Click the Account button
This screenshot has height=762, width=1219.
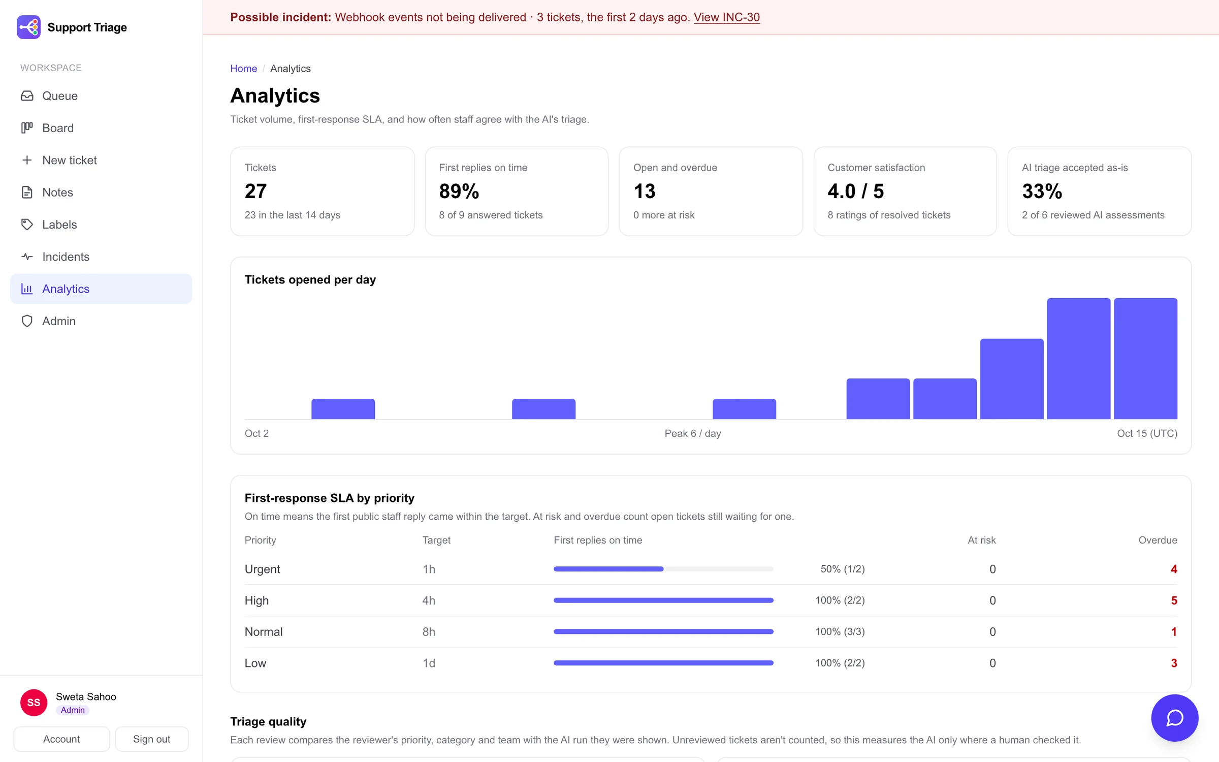pos(61,739)
